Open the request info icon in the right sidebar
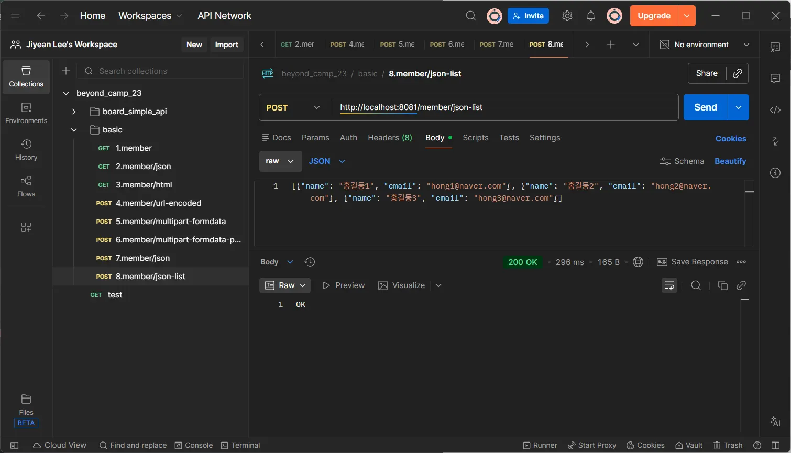 point(775,173)
